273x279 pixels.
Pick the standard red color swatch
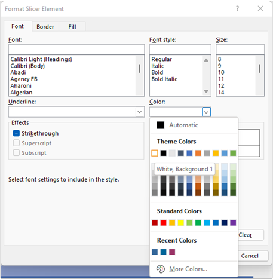tap(163, 223)
